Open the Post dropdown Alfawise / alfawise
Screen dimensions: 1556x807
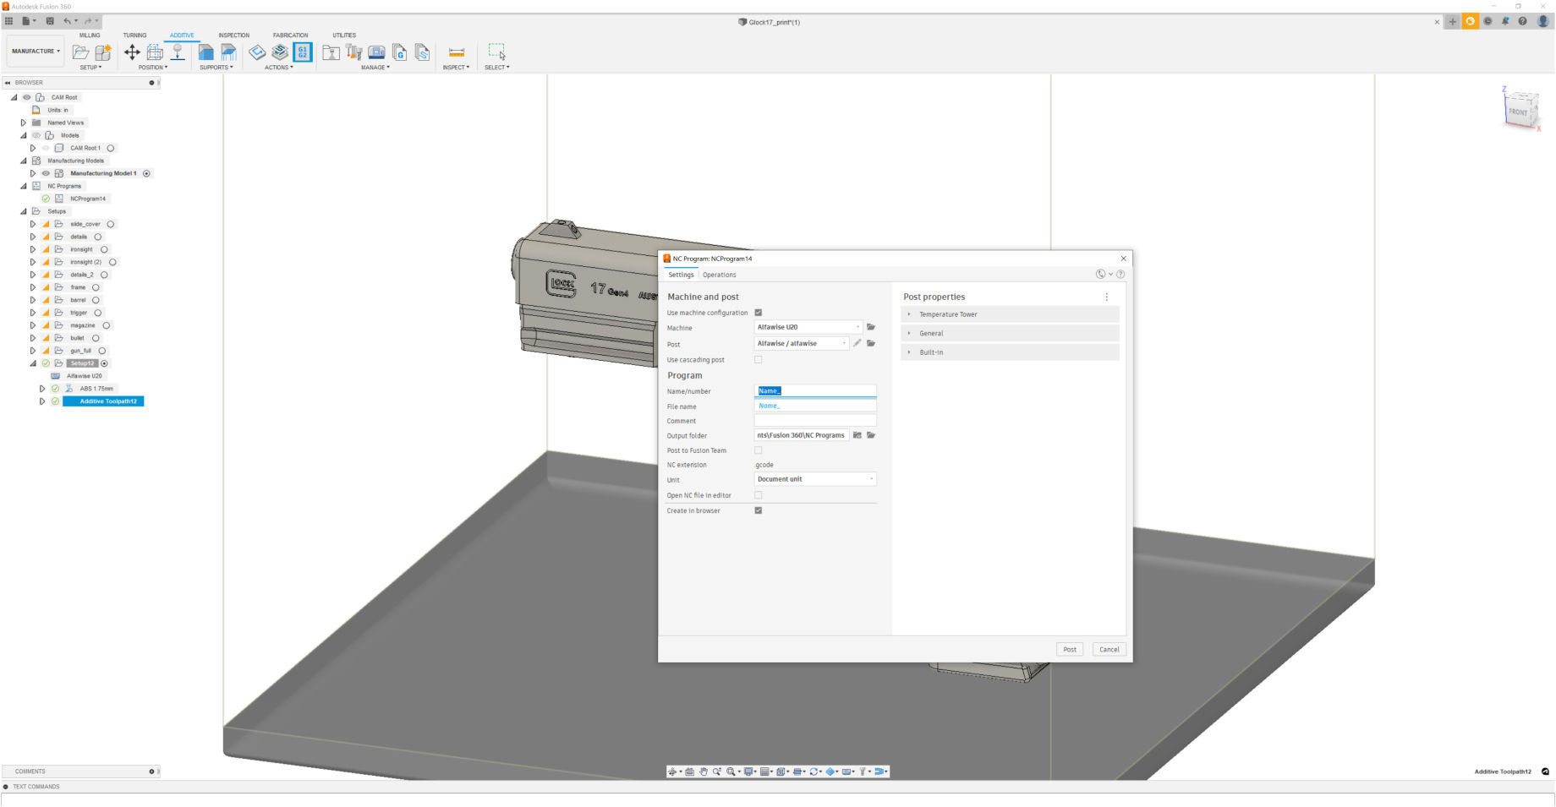pyautogui.click(x=802, y=343)
